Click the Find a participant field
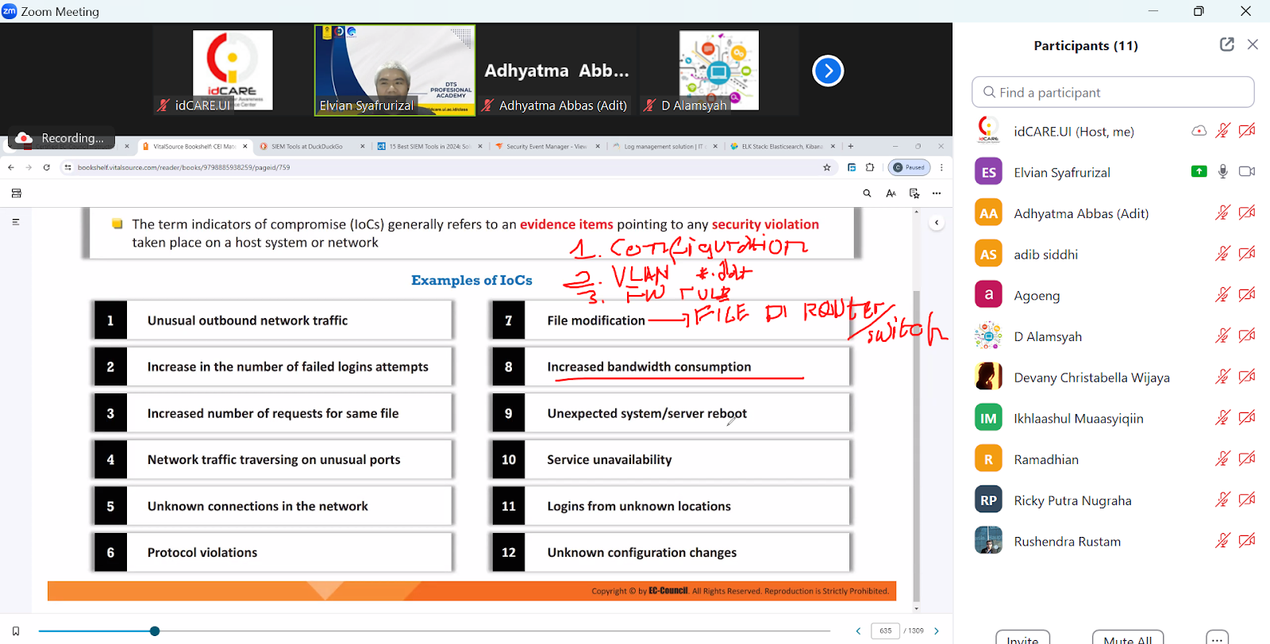1270x644 pixels. click(x=1112, y=92)
